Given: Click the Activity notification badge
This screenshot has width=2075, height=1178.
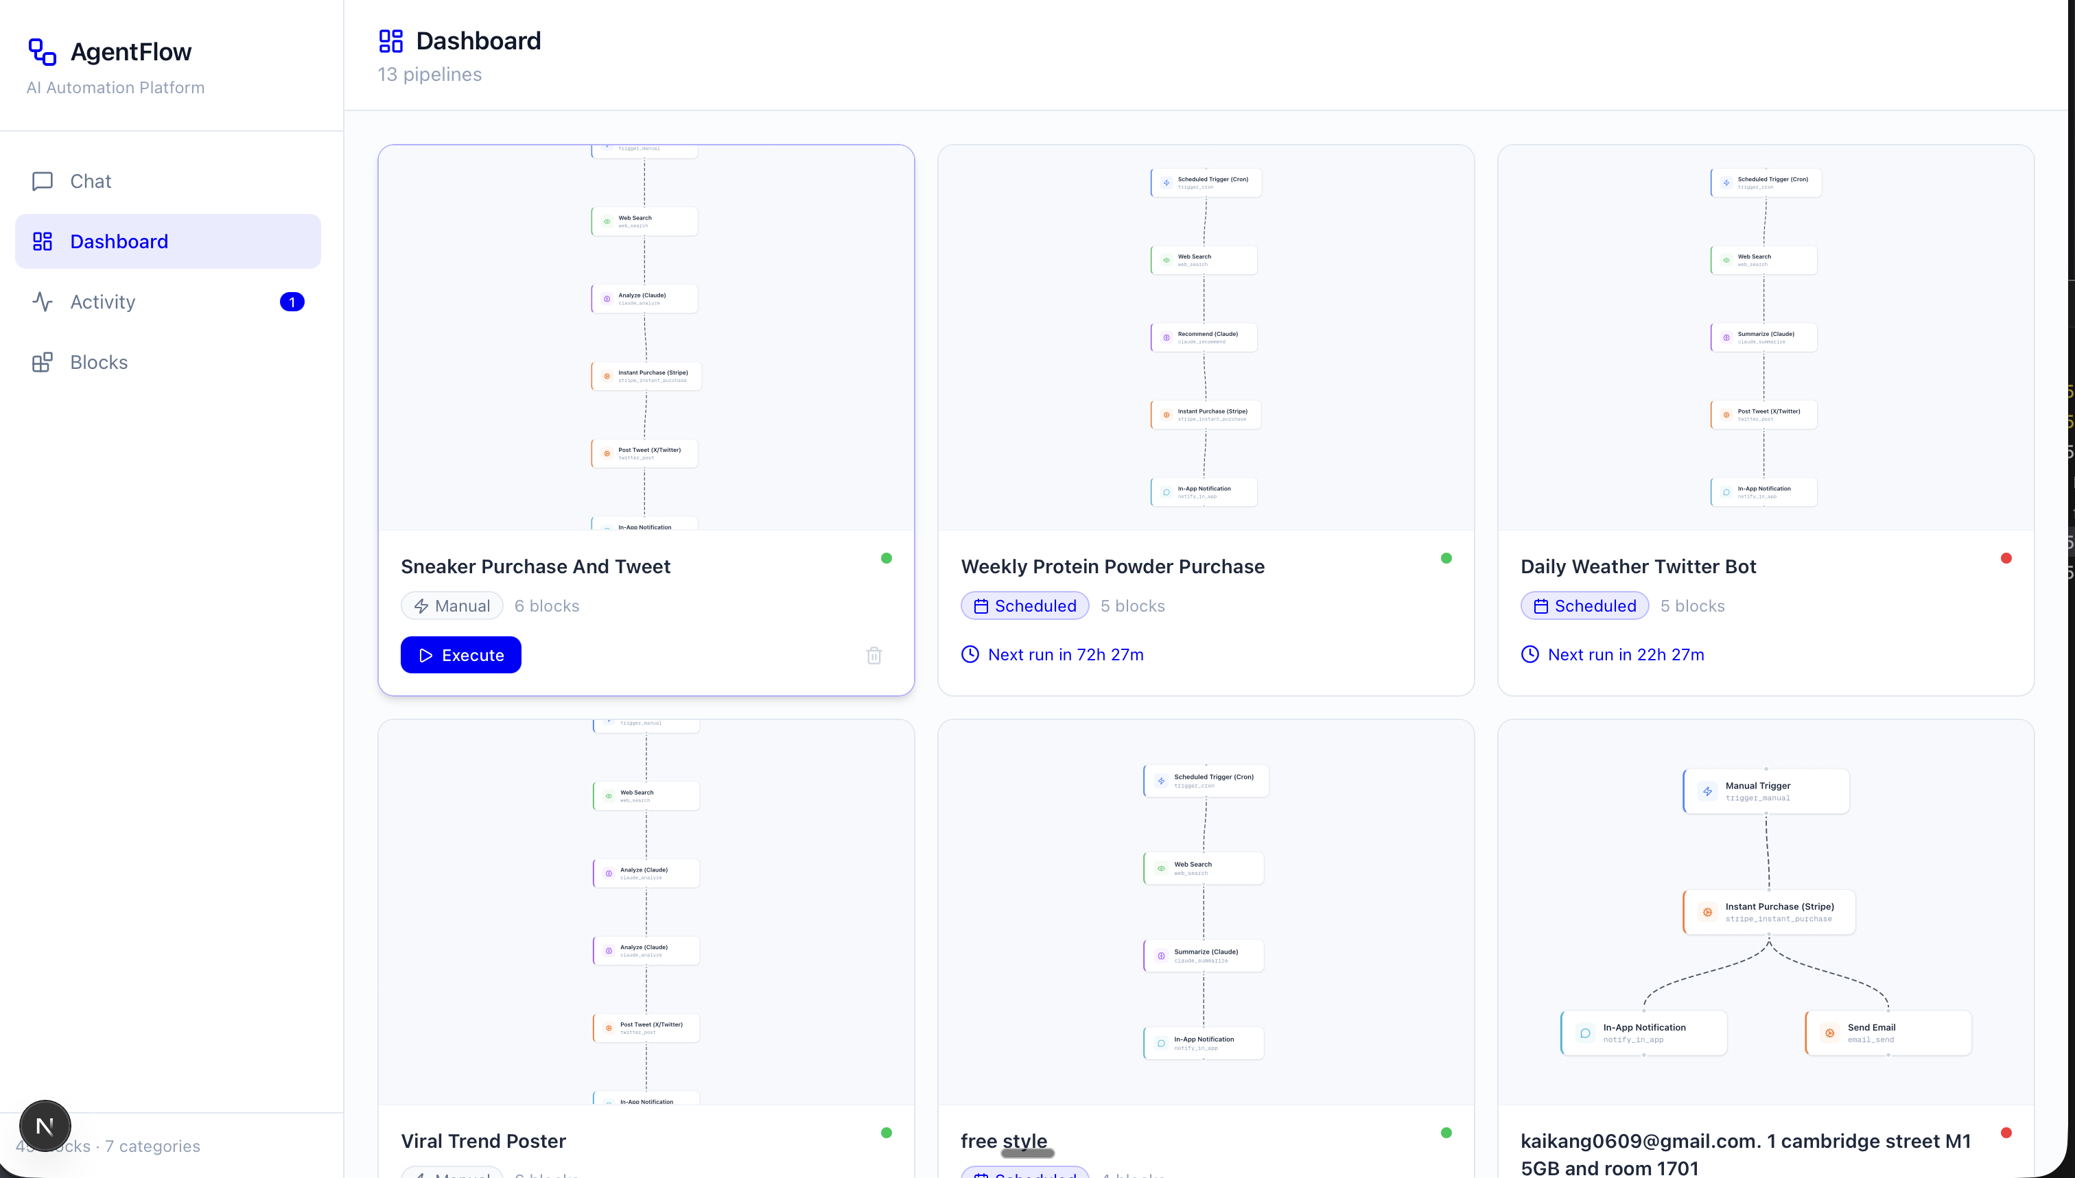Looking at the screenshot, I should tap(292, 302).
